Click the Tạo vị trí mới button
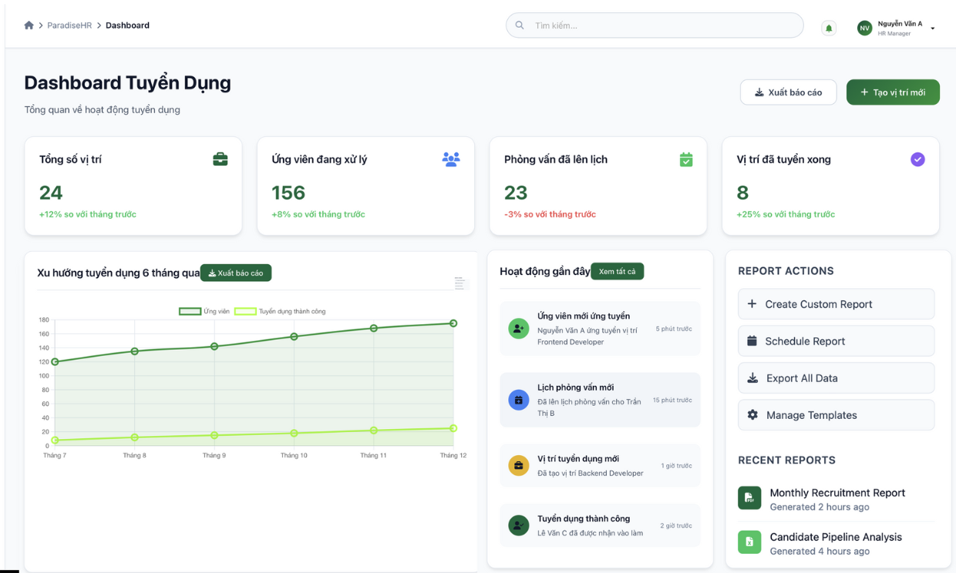 (x=893, y=92)
